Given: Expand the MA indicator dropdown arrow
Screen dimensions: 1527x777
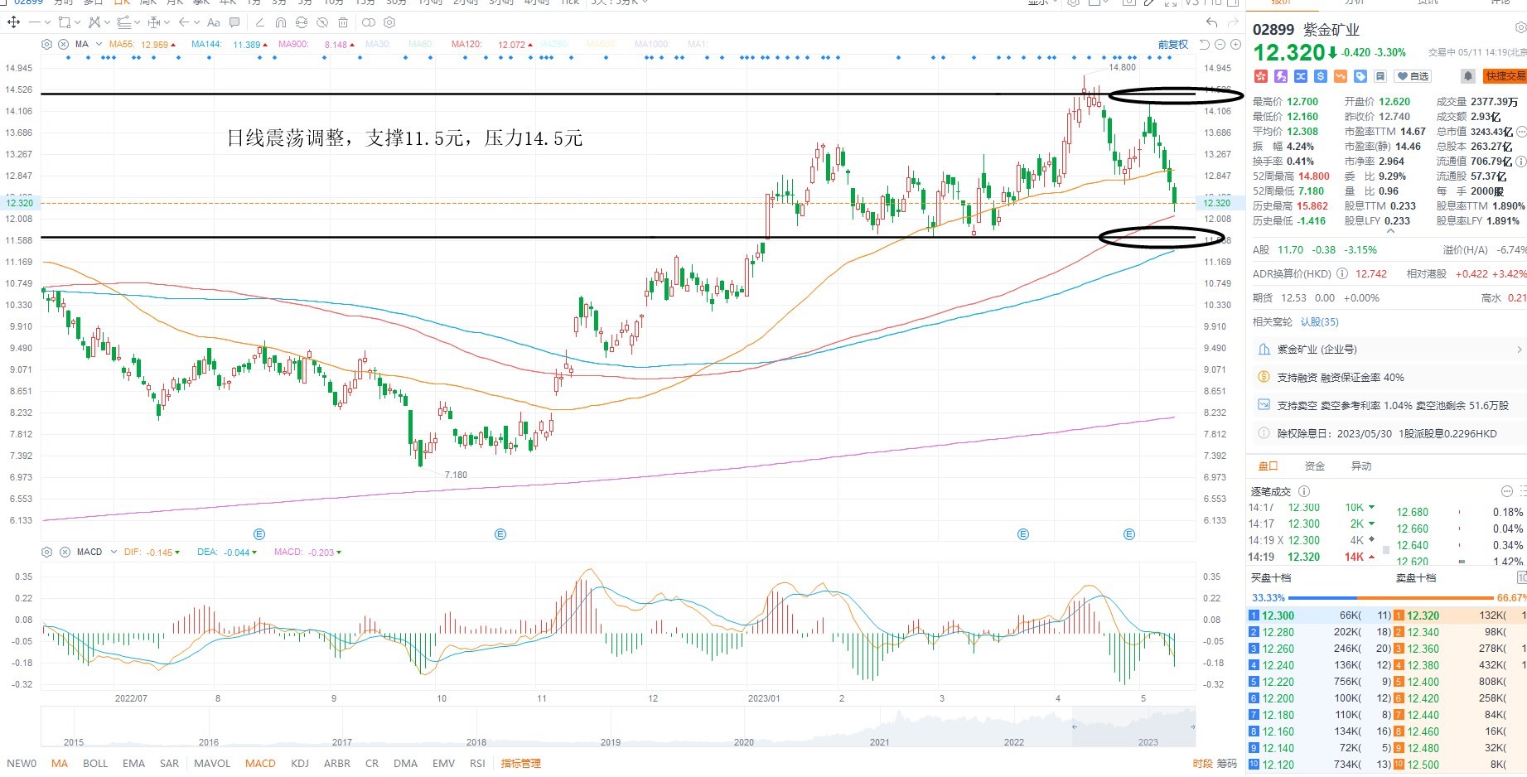Looking at the screenshot, I should (x=99, y=44).
